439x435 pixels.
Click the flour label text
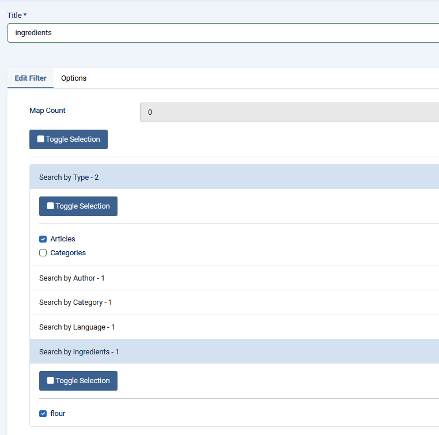pyautogui.click(x=58, y=414)
